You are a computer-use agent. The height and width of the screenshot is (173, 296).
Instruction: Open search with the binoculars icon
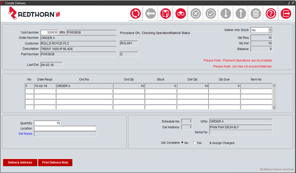180,14
